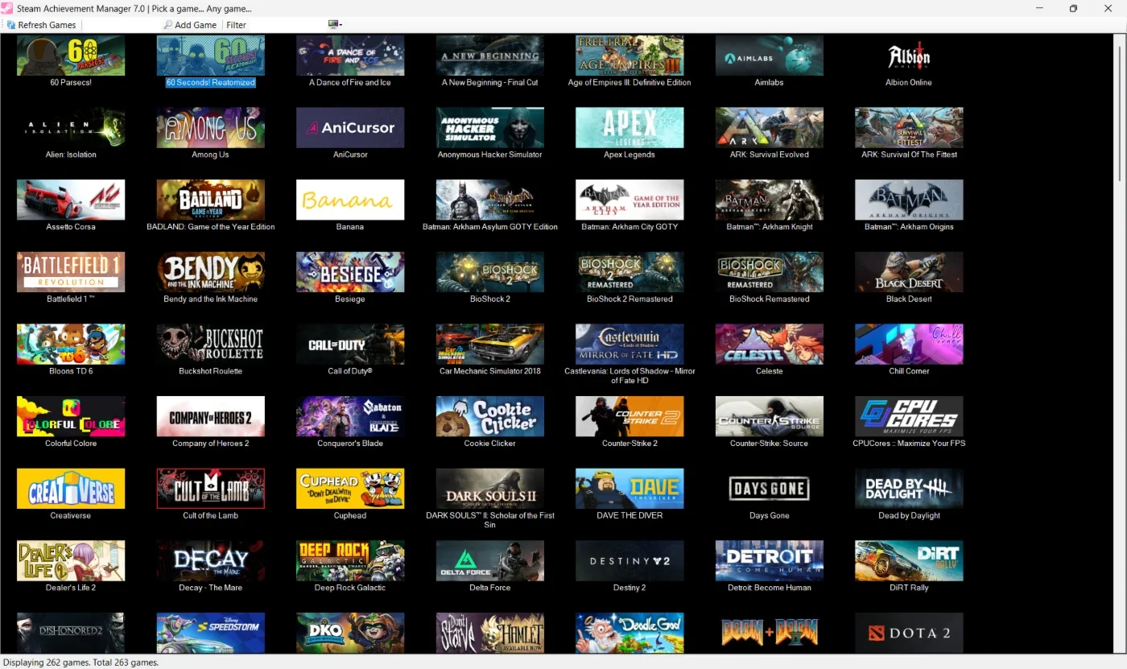Screen dimensions: 1127x669
Task: Select the Apex Legends tile
Action: coord(630,128)
